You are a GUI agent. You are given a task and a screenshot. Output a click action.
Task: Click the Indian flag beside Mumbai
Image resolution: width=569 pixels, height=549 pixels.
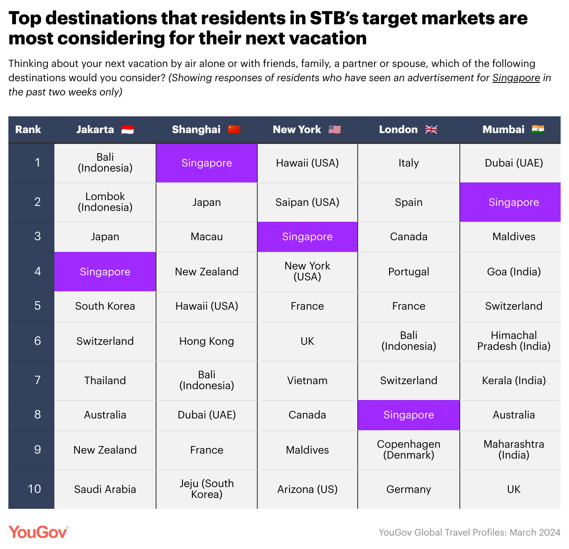(x=538, y=130)
